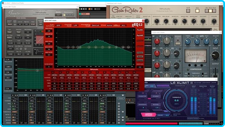Select band node 8 on gEQ12 graph
This screenshot has height=127, width=225.
point(109,47)
